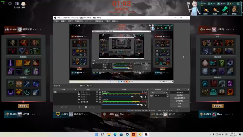Move scene down with the Scenes down arrow
Viewport: 243px width, 137px height.
click(x=66, y=107)
